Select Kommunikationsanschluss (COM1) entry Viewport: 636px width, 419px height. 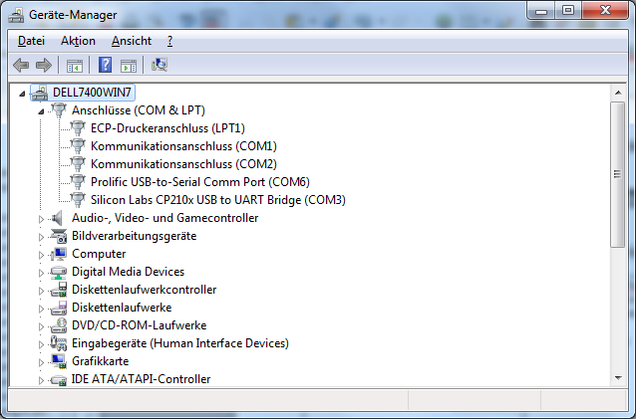183,145
